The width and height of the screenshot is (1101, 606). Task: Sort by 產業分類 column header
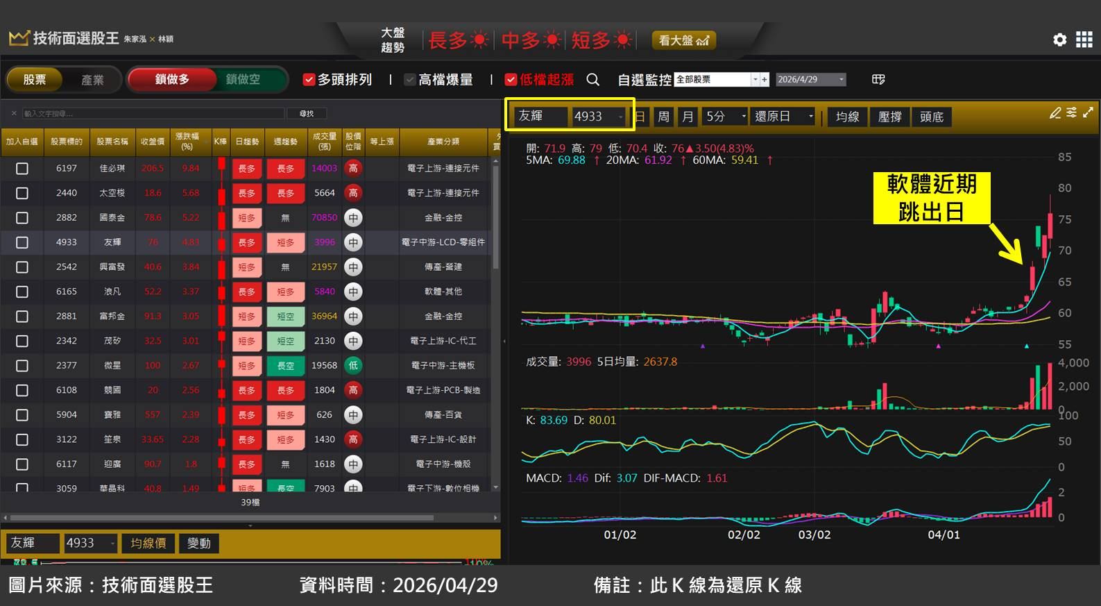[x=443, y=142]
